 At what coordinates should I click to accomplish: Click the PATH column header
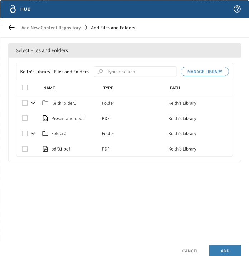[x=175, y=88]
